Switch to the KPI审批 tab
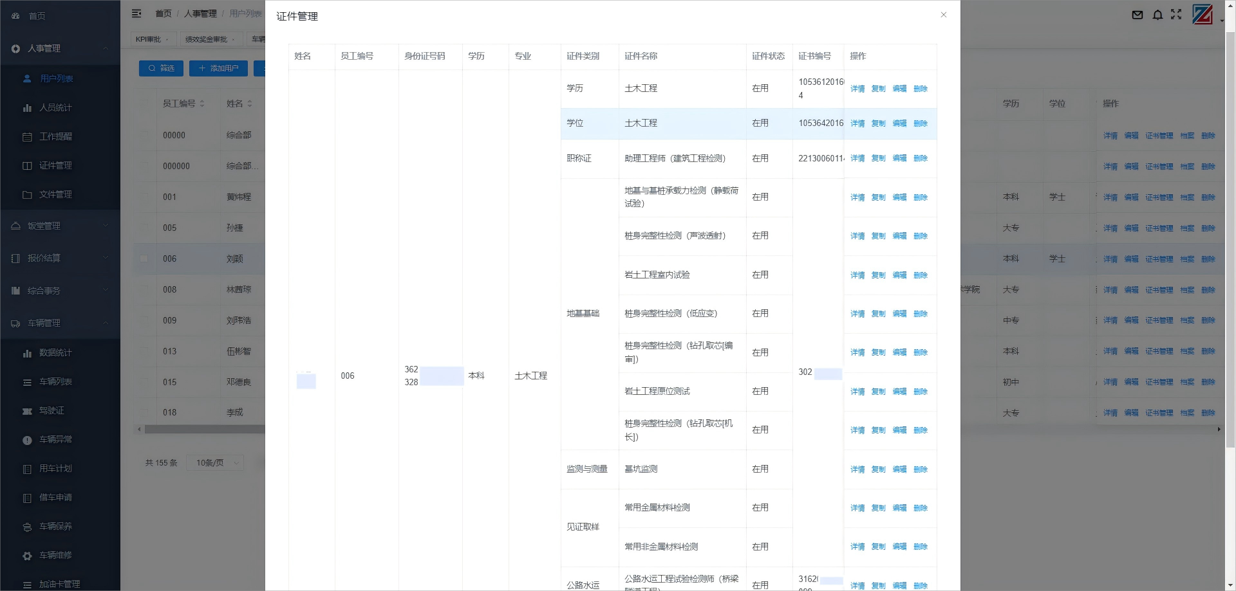Screen dimensions: 1236x591 (x=149, y=39)
